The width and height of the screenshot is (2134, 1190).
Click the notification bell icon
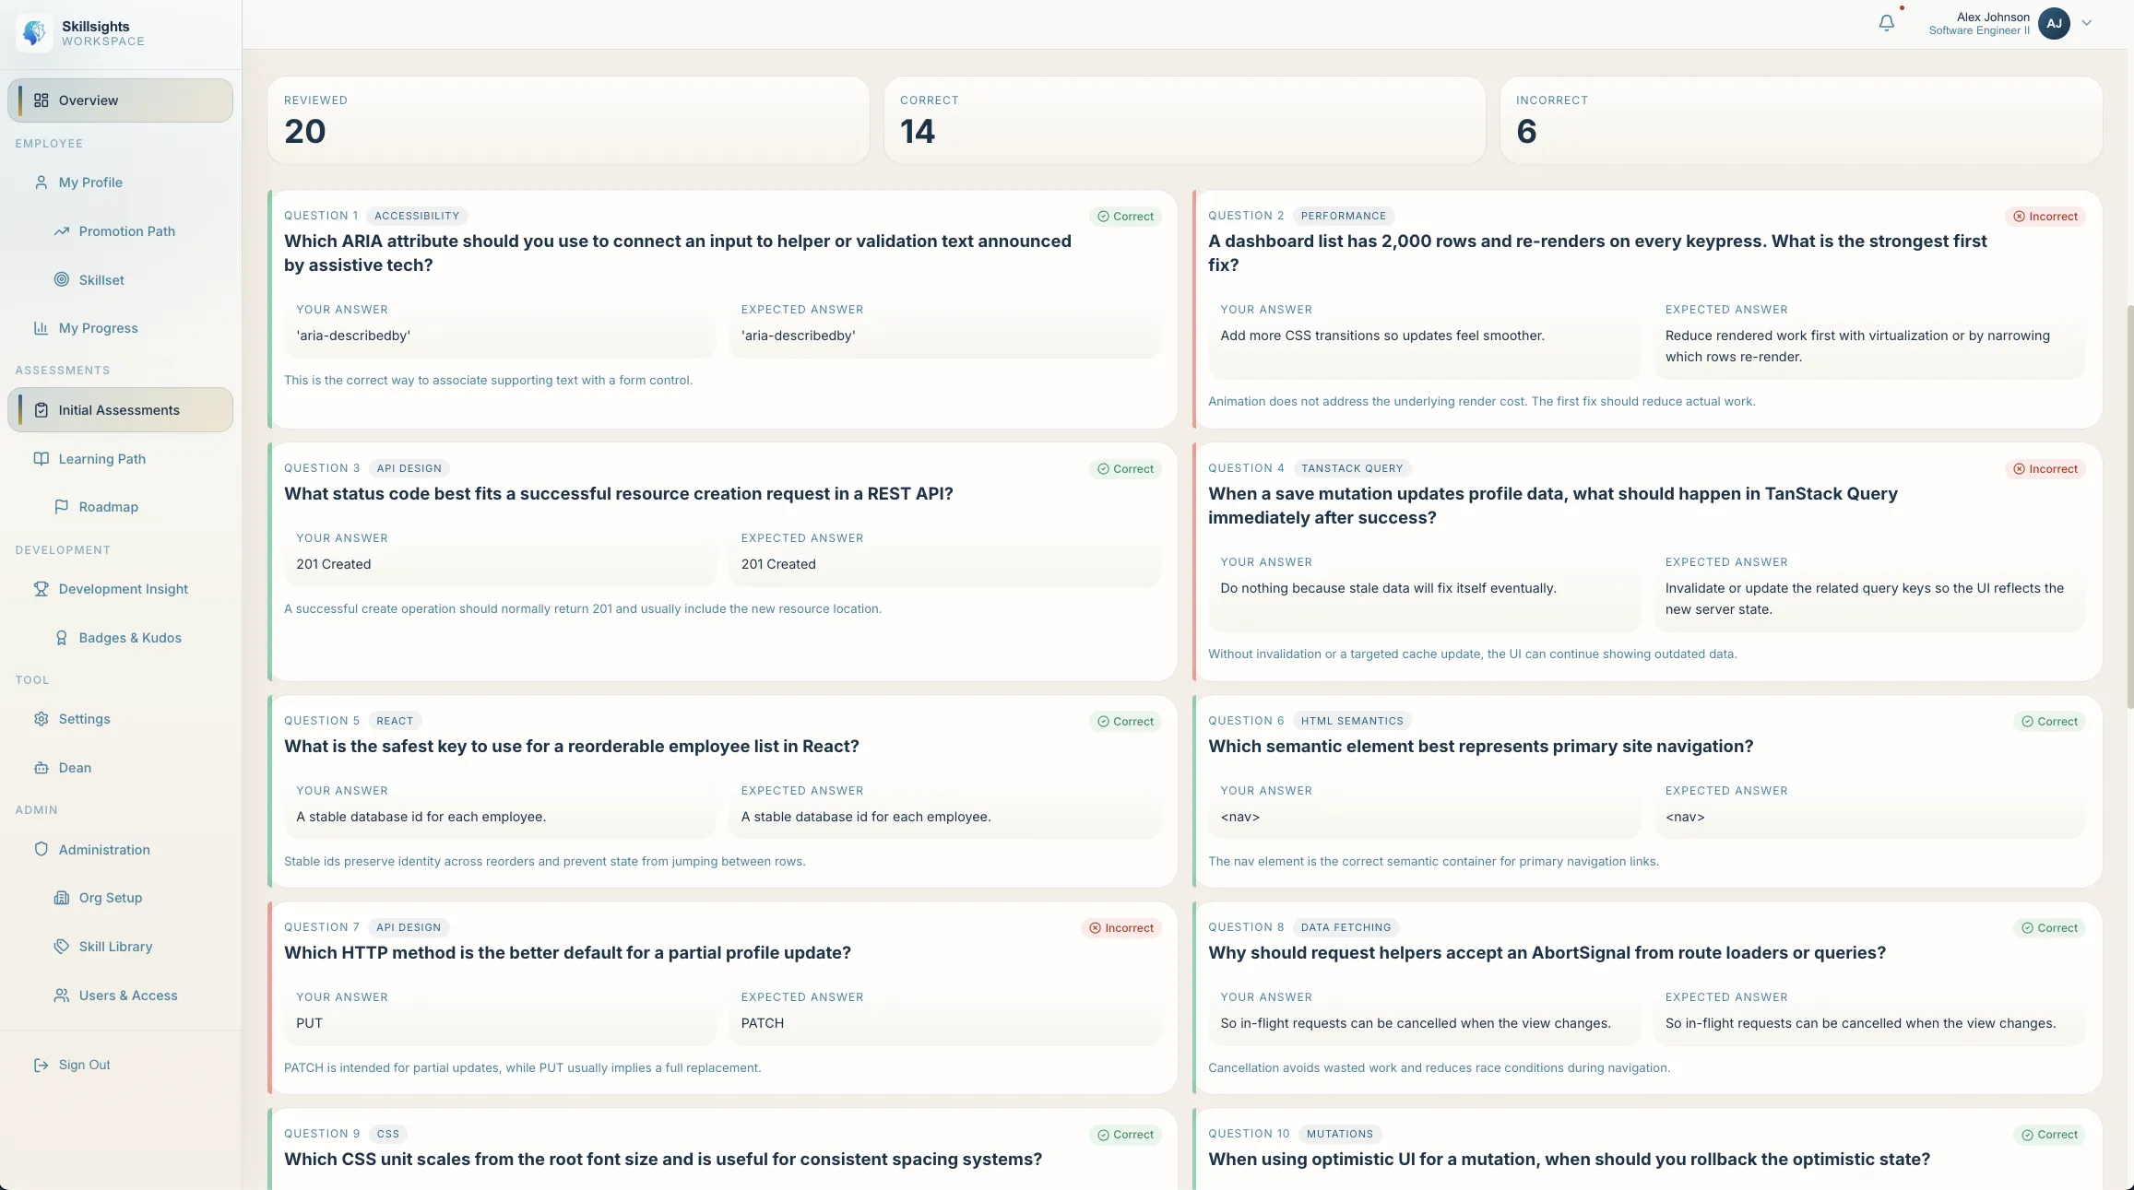(1886, 23)
